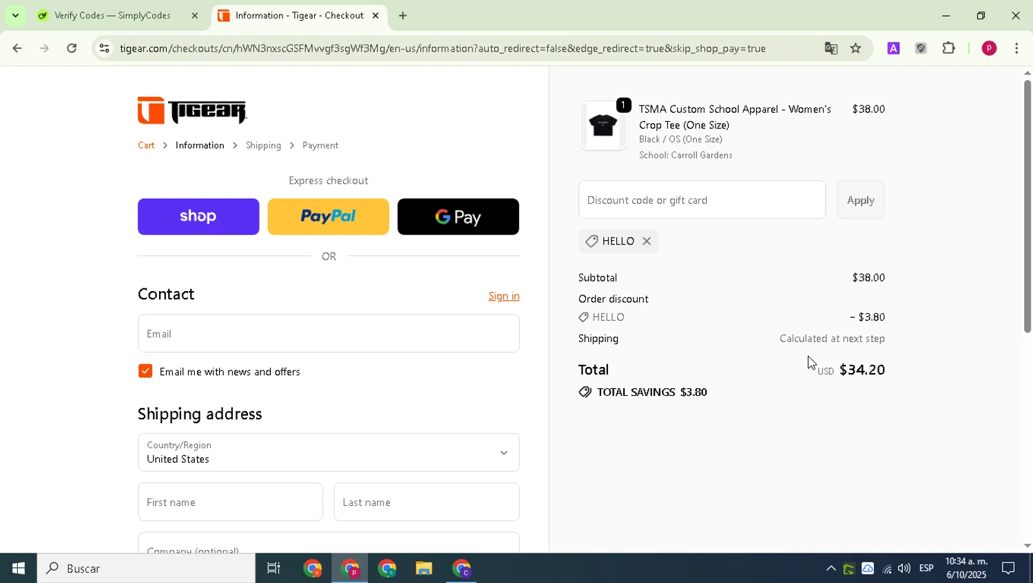This screenshot has width=1033, height=583.
Task: Open the Chrome profile avatar
Action: (x=989, y=48)
